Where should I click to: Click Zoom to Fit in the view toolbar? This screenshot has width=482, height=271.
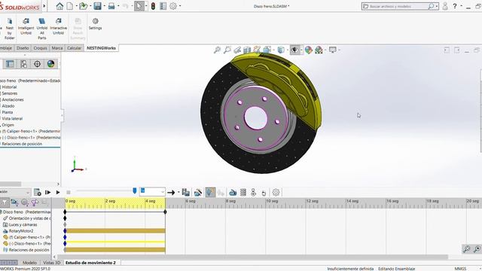pyautogui.click(x=217, y=50)
